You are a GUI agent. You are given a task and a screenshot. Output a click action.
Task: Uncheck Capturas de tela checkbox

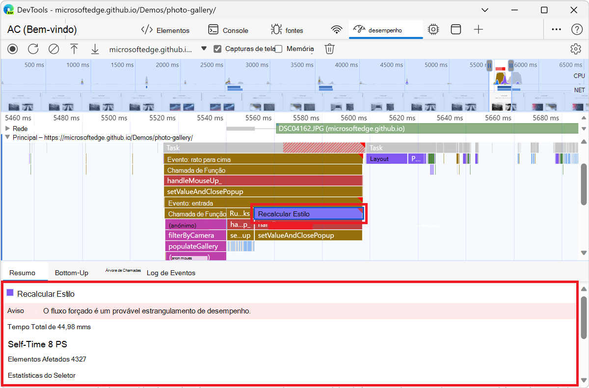(x=217, y=49)
